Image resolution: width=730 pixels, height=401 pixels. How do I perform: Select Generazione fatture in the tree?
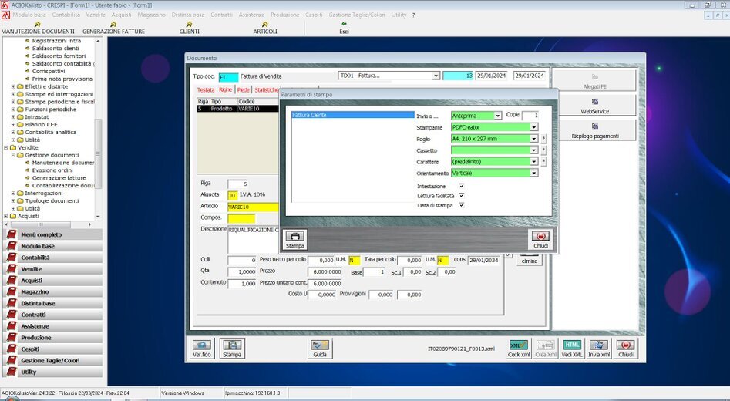pyautogui.click(x=59, y=177)
